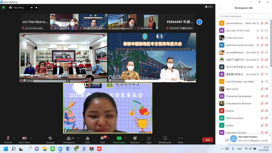Show next page of video thumbnails
The width and height of the screenshot is (272, 153).
pyautogui.click(x=199, y=22)
